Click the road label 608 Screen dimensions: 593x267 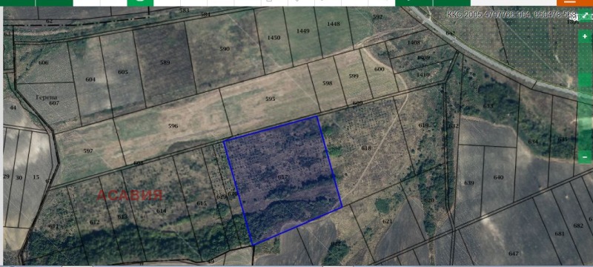139,163
